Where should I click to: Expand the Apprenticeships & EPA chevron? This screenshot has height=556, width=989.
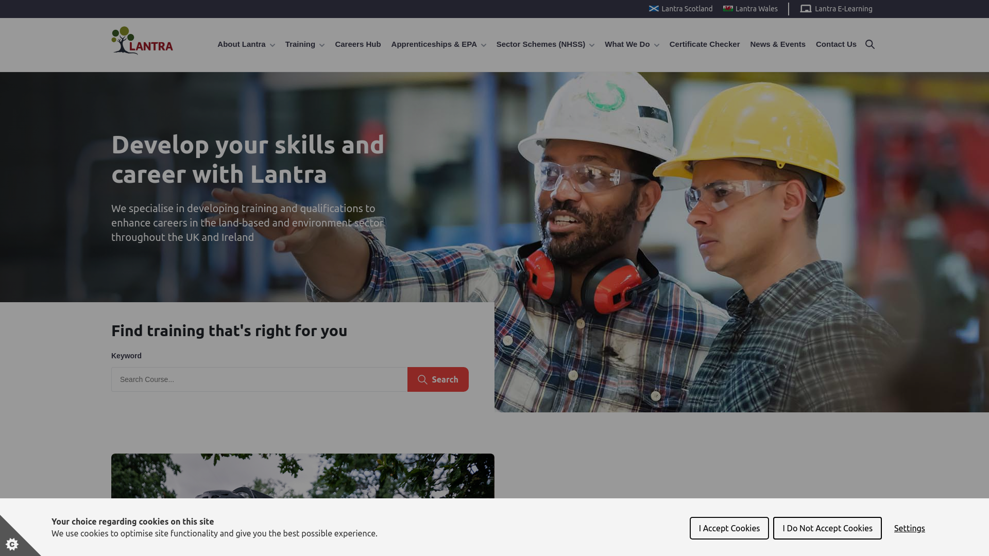click(484, 45)
